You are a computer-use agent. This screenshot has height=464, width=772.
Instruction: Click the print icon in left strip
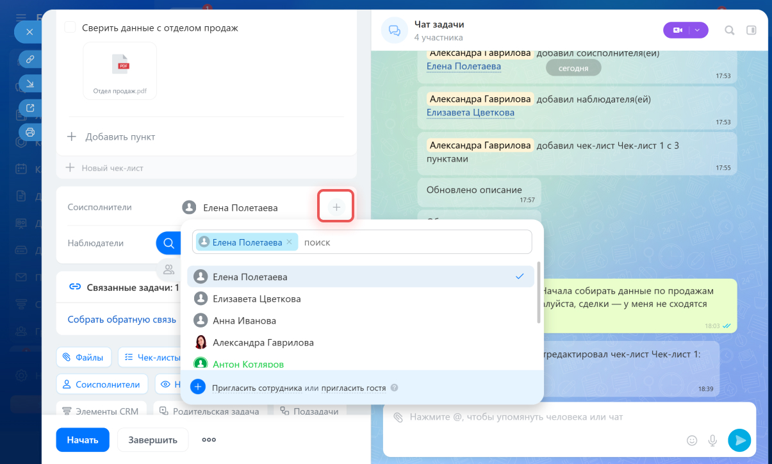[29, 132]
